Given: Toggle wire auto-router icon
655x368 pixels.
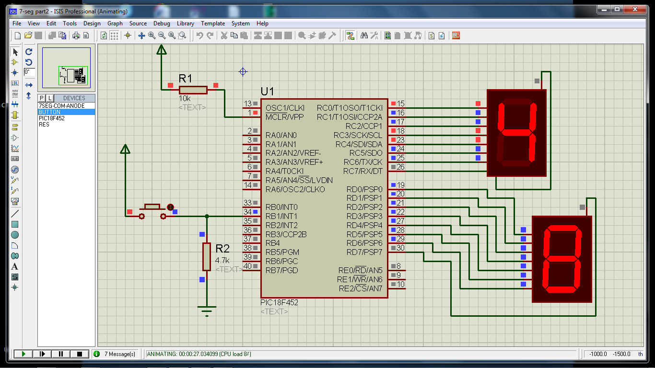Looking at the screenshot, I should [350, 35].
